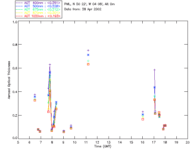Click the y-axis tick label 1.0
Screen dimensions: 193x154
tap(15, 22)
